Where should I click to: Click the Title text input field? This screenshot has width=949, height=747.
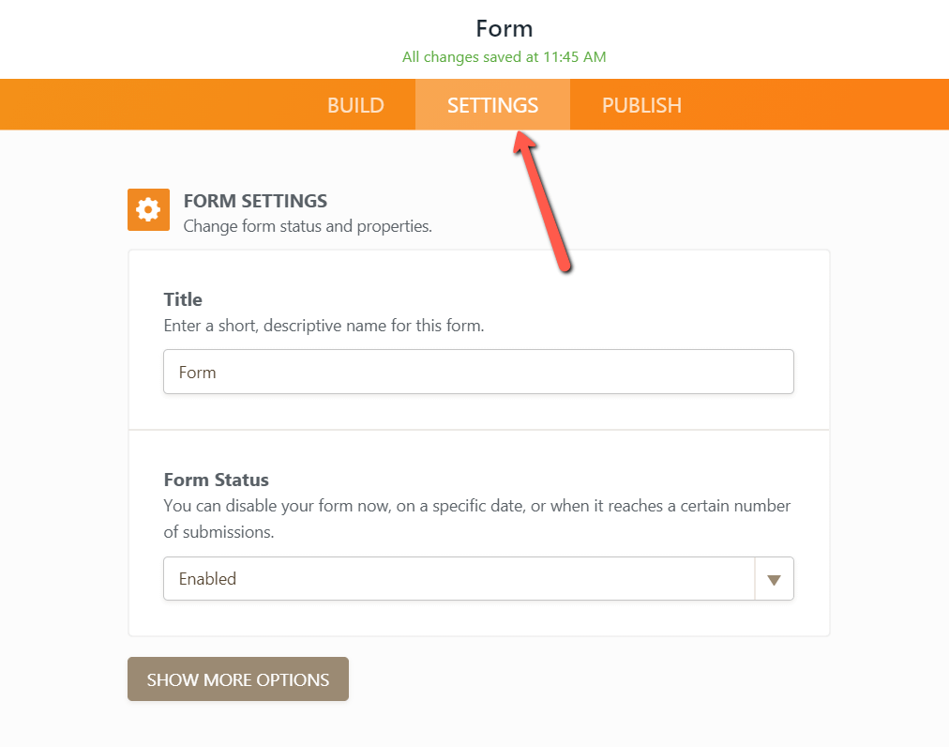click(478, 372)
